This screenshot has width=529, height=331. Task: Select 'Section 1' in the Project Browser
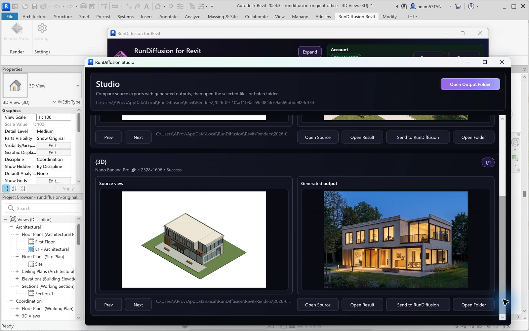[x=44, y=294]
